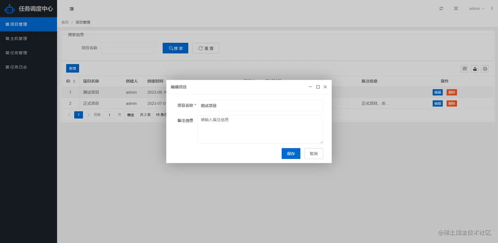Open the column settings grid icon
Image resolution: width=498 pixels, height=243 pixels.
point(464,69)
